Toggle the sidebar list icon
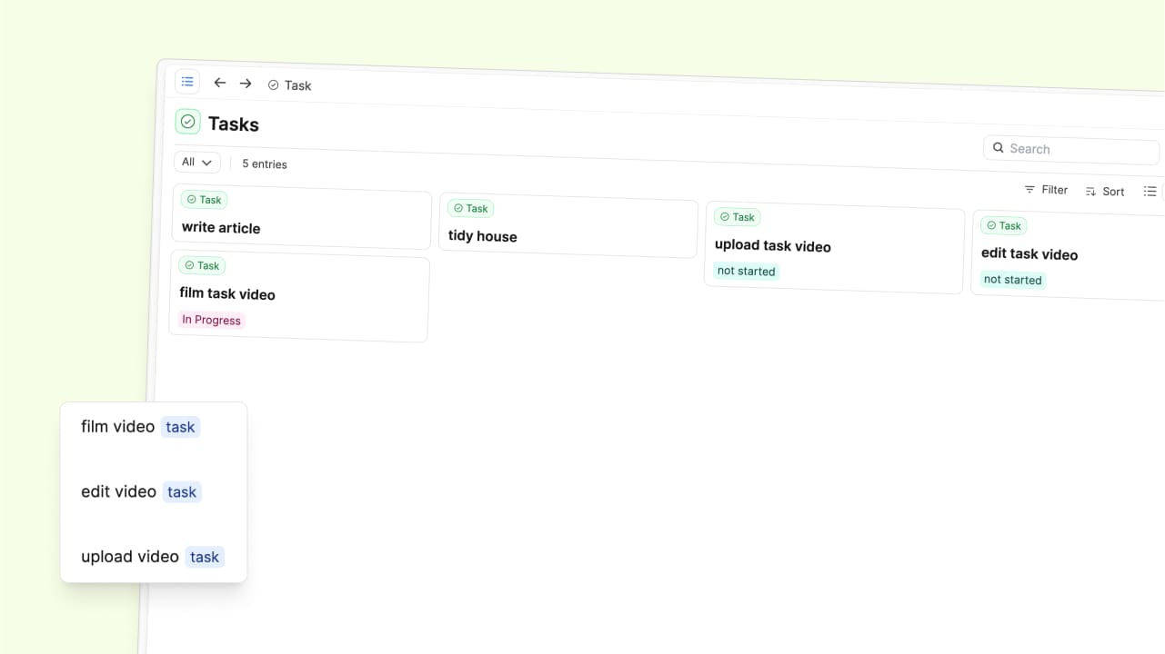1165x654 pixels. pyautogui.click(x=187, y=82)
